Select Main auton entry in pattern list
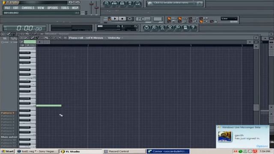This screenshot has width=274, height=154. pos(9,137)
